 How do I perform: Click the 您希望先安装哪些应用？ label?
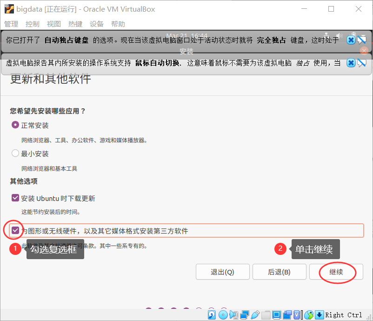coord(47,111)
